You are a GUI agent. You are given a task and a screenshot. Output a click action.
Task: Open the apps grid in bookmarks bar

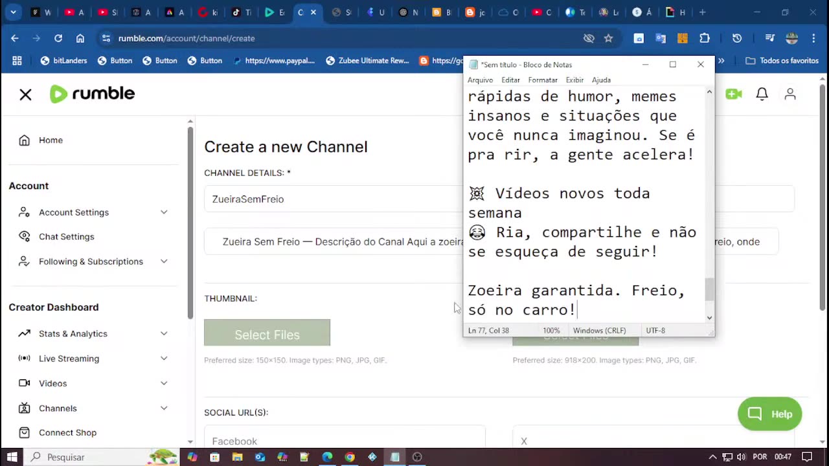17,61
